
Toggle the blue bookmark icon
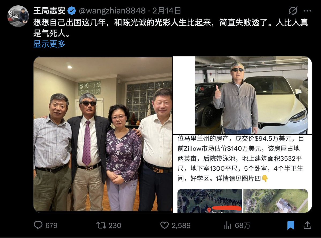coord(291,225)
